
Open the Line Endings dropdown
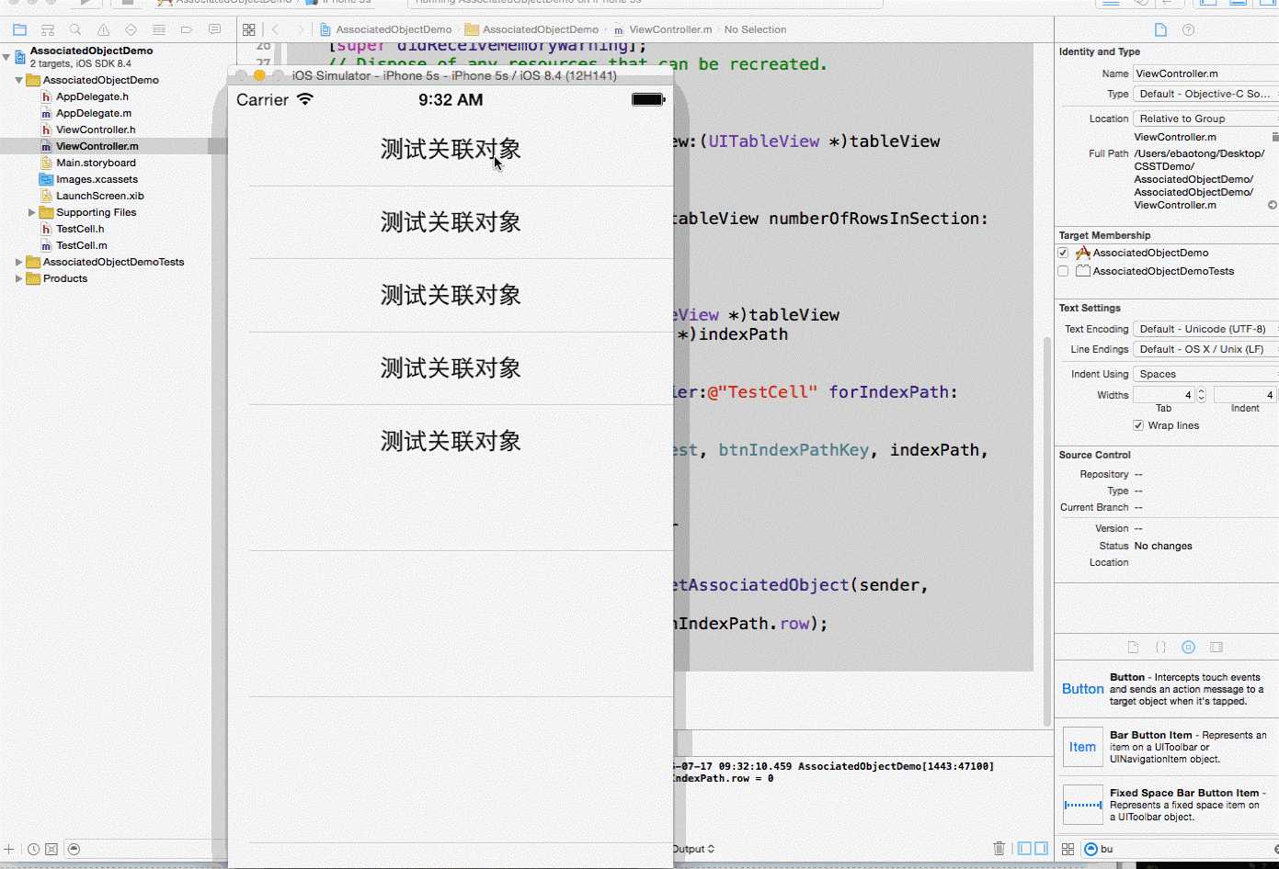click(x=1205, y=349)
